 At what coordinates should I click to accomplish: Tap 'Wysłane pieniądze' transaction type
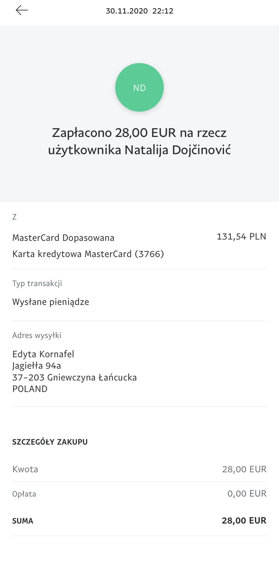click(51, 302)
